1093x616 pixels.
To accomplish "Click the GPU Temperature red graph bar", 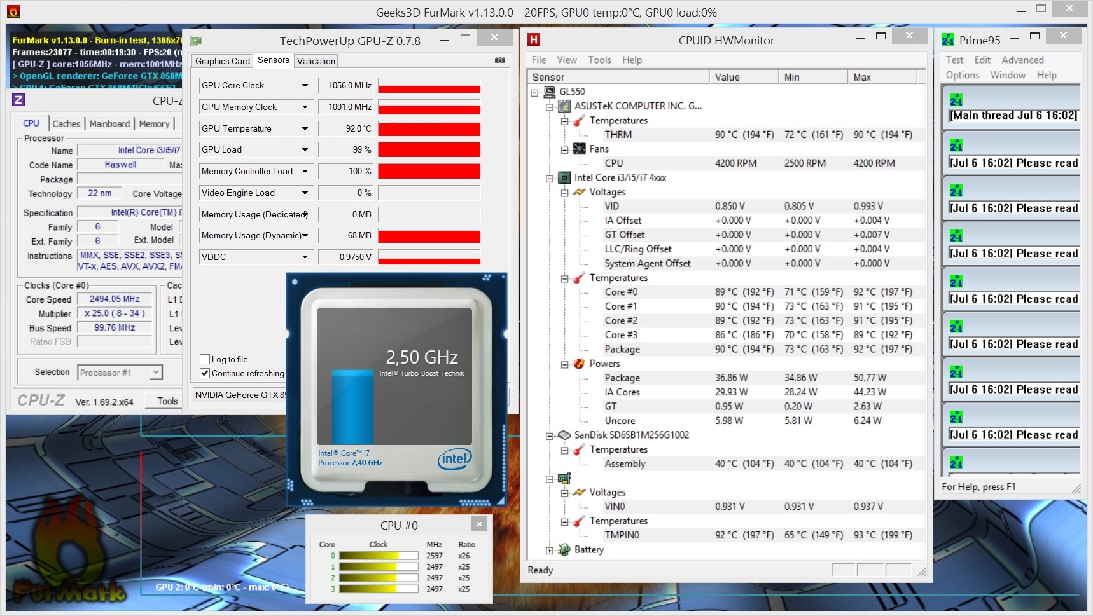I will (429, 128).
